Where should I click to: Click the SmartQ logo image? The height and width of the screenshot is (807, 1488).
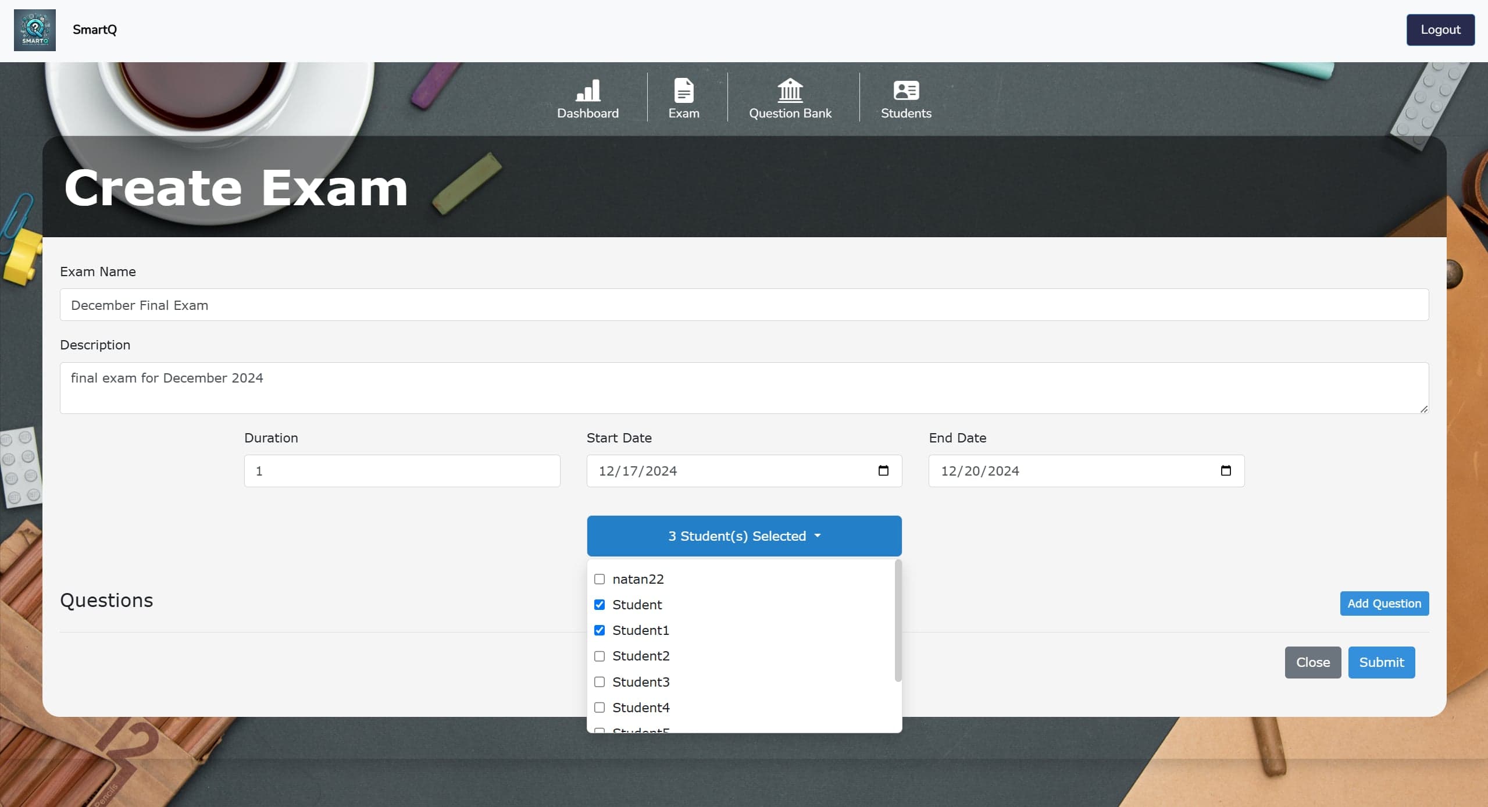(35, 30)
